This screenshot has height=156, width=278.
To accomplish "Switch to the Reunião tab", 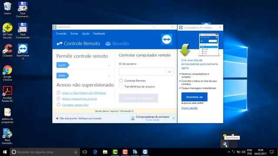I will point(117,43).
